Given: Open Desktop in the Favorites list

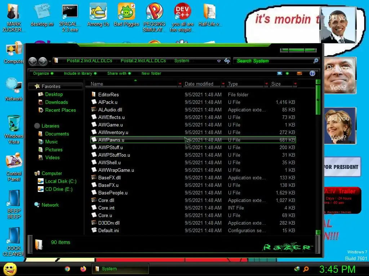Looking at the screenshot, I should coord(54,95).
